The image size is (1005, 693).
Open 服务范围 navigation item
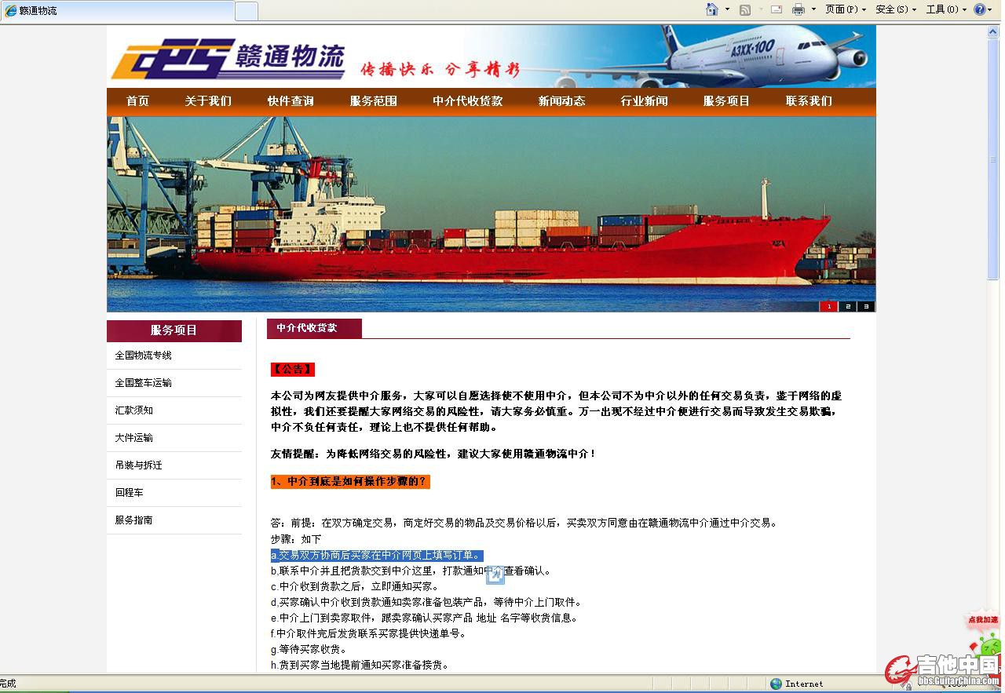coord(373,101)
